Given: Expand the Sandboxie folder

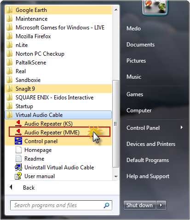Looking at the screenshot, I should click(58, 80).
